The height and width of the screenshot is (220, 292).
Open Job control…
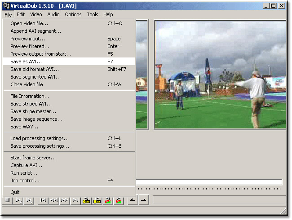[69, 181]
